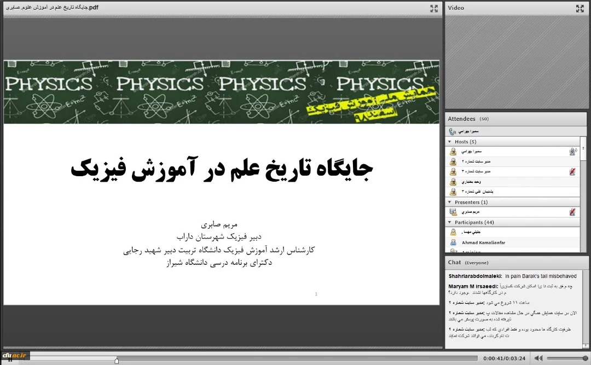
Task: Click Shahriarabdolmaleki's name in chat
Action: pyautogui.click(x=475, y=276)
